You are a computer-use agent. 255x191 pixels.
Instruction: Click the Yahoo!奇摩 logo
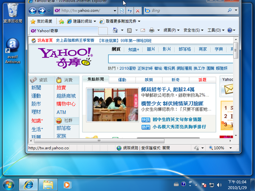(65, 57)
